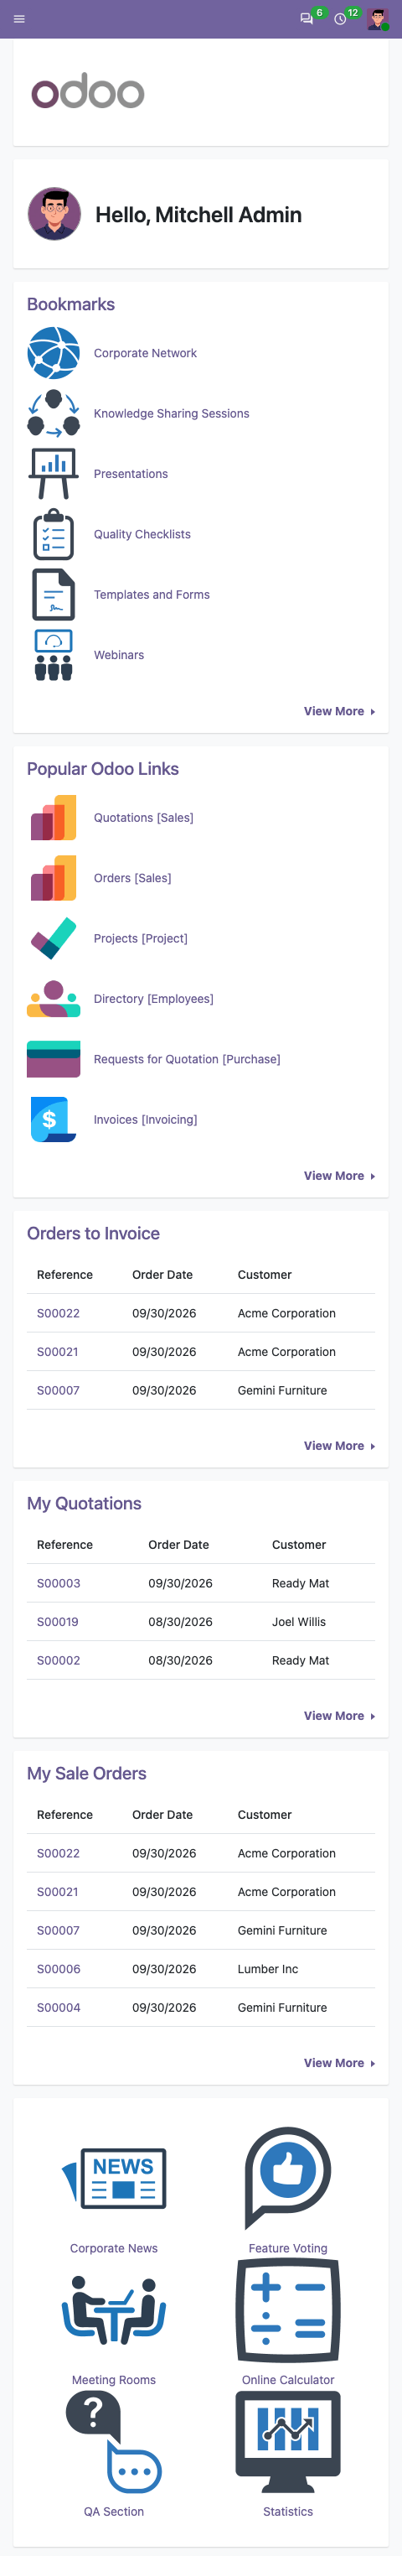Click Mitchell Admin's profile picture
This screenshot has height=2556, width=402.
coord(54,215)
